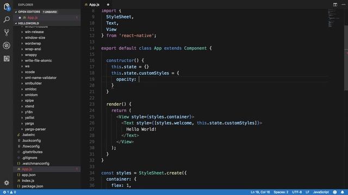The height and width of the screenshot is (195, 348).
Task: Open errors and warnings in status bar
Action: click(x=9, y=192)
